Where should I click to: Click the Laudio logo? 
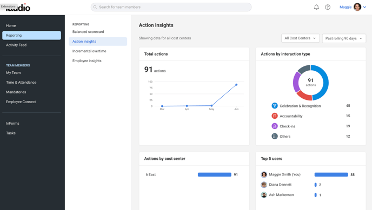pos(18,8)
